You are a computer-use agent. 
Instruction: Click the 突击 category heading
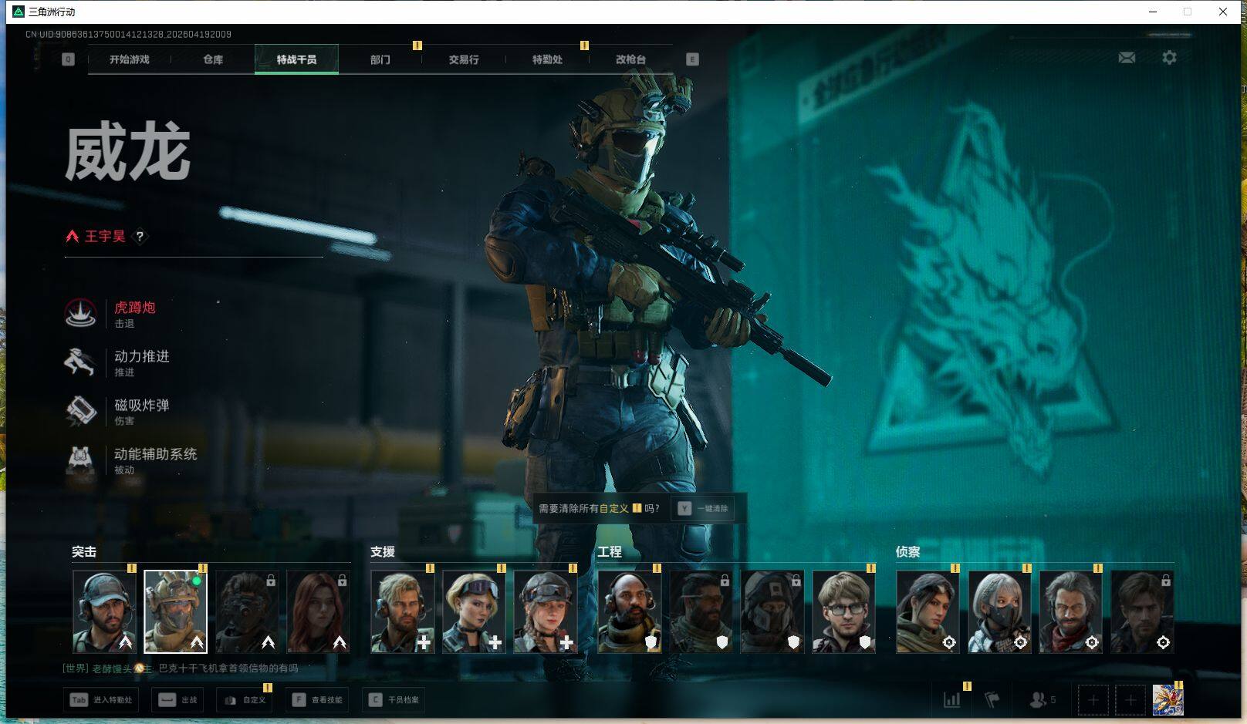[84, 552]
